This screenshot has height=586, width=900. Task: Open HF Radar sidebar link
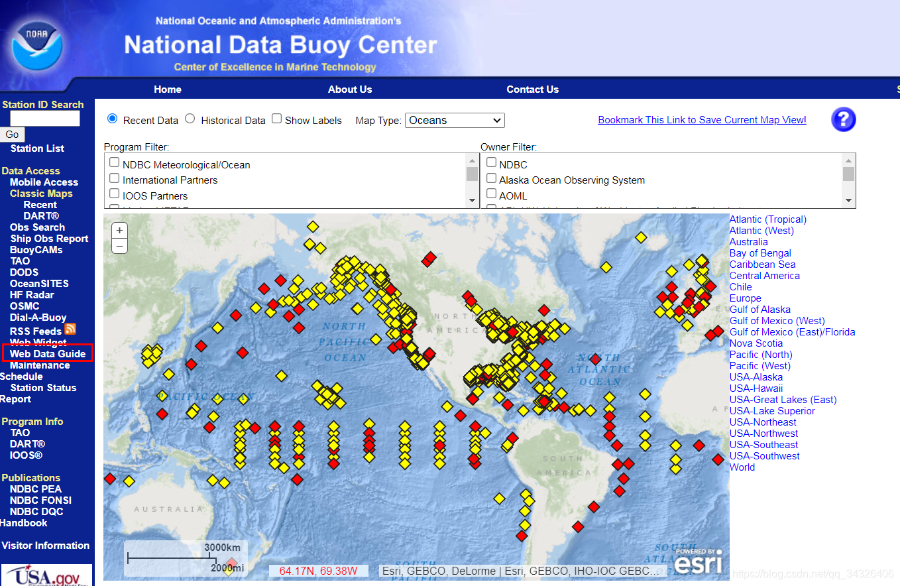(x=32, y=295)
